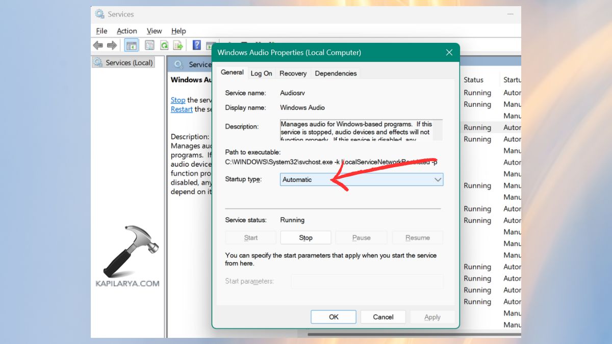Click the Forward navigation arrow
The height and width of the screenshot is (344, 612).
112,45
